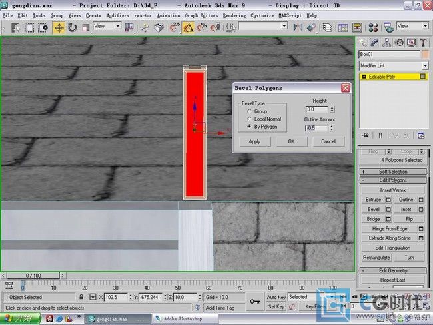Click the Box01 object color swatch
Image resolution: width=433 pixels, height=325 pixels.
425,54
